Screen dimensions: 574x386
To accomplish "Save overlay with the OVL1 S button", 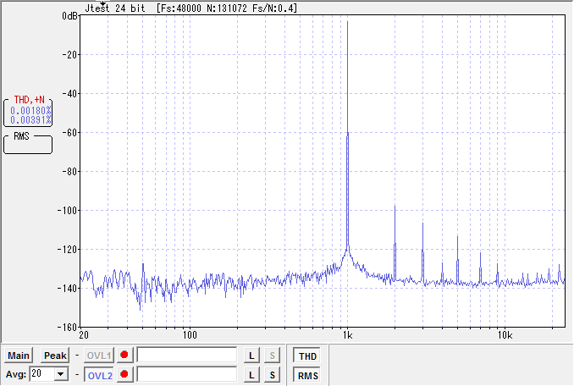I will point(272,356).
